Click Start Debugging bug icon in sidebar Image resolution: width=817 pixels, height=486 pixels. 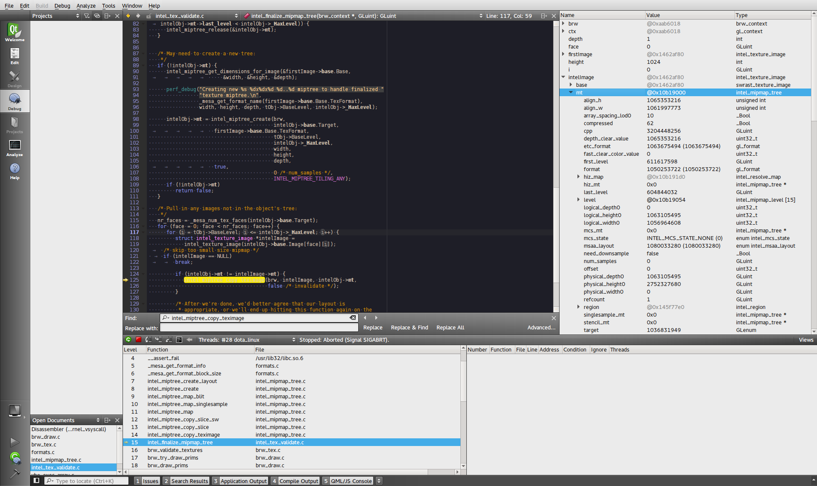tap(15, 458)
